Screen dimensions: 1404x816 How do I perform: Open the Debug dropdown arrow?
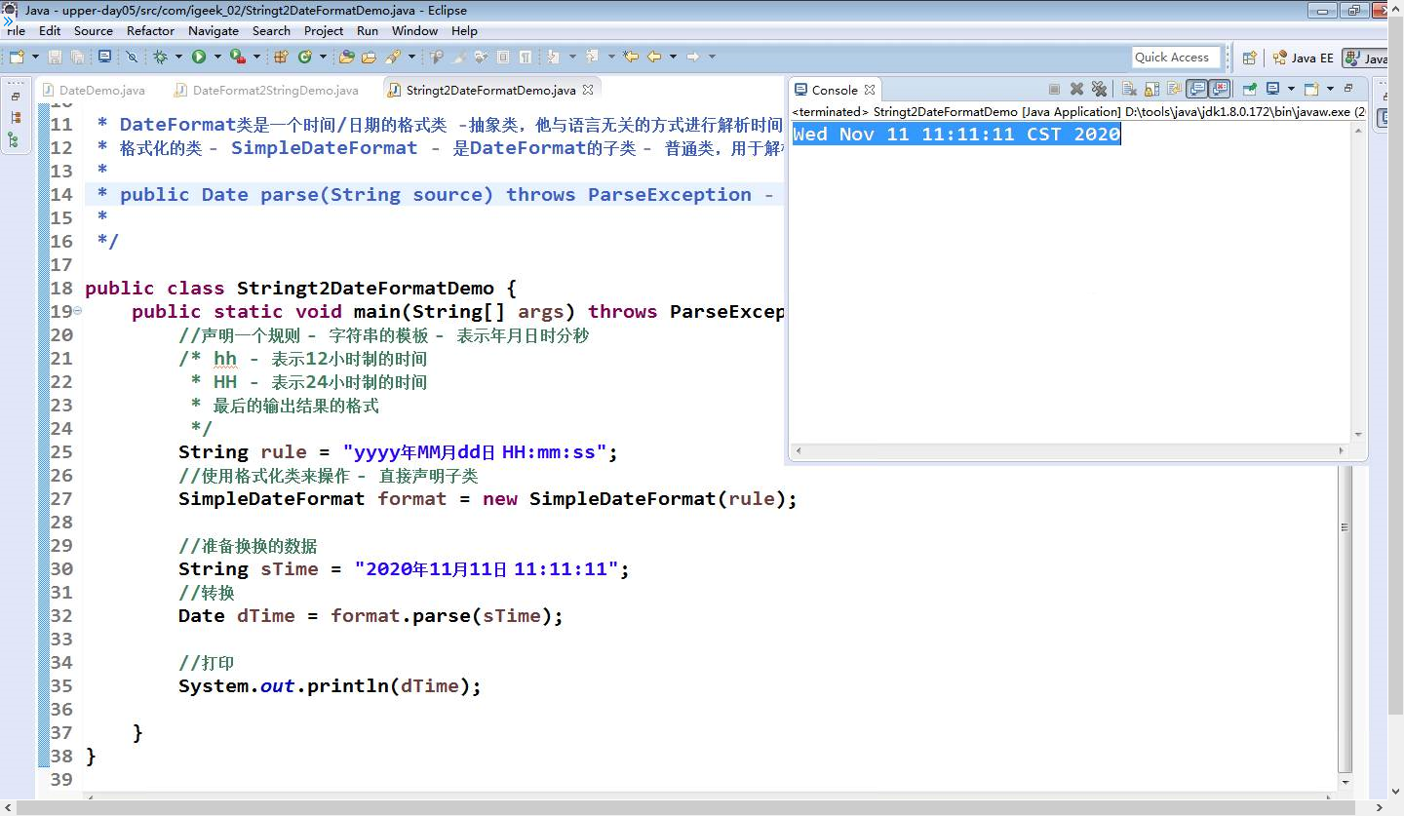[x=178, y=57]
